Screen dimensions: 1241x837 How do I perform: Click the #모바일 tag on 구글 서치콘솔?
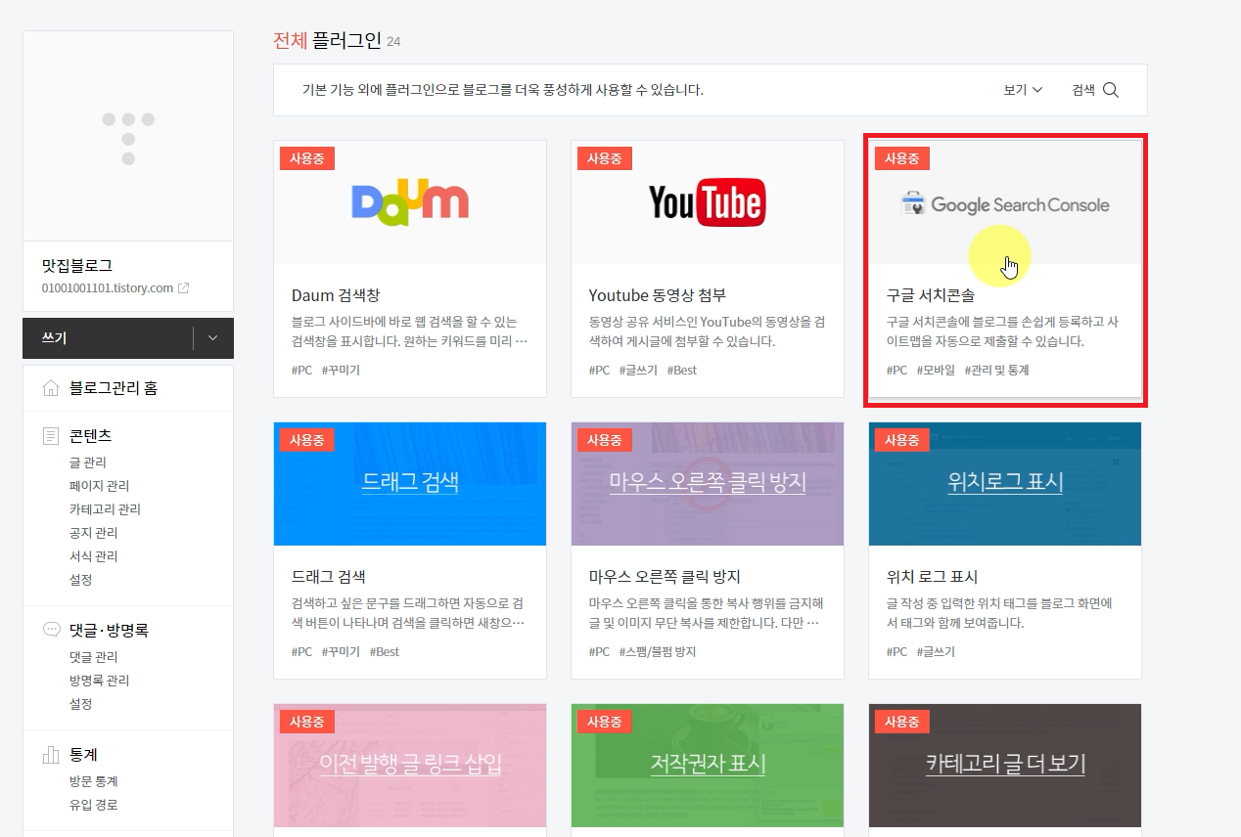point(936,371)
